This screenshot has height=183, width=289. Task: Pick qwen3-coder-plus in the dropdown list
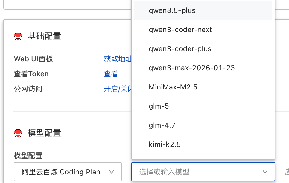coord(180,49)
